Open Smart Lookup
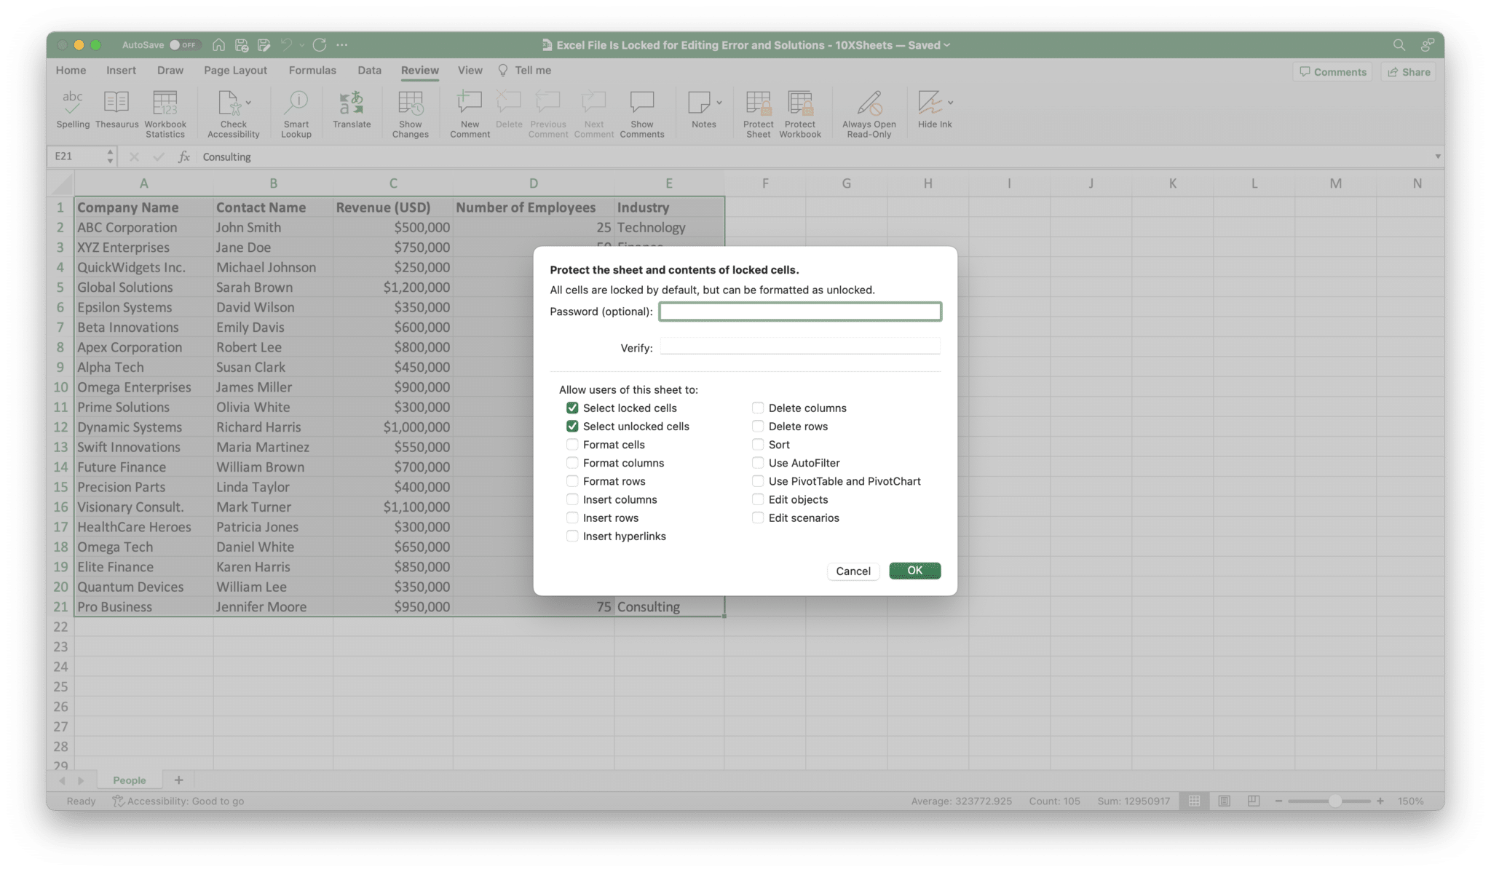Viewport: 1491px width, 872px height. click(x=296, y=114)
